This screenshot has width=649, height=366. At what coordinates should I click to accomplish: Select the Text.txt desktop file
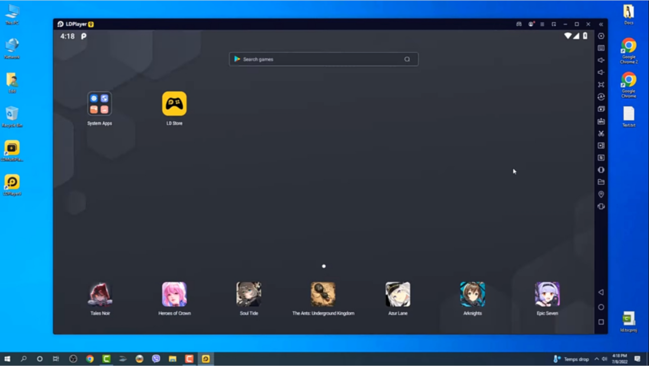pos(629,117)
